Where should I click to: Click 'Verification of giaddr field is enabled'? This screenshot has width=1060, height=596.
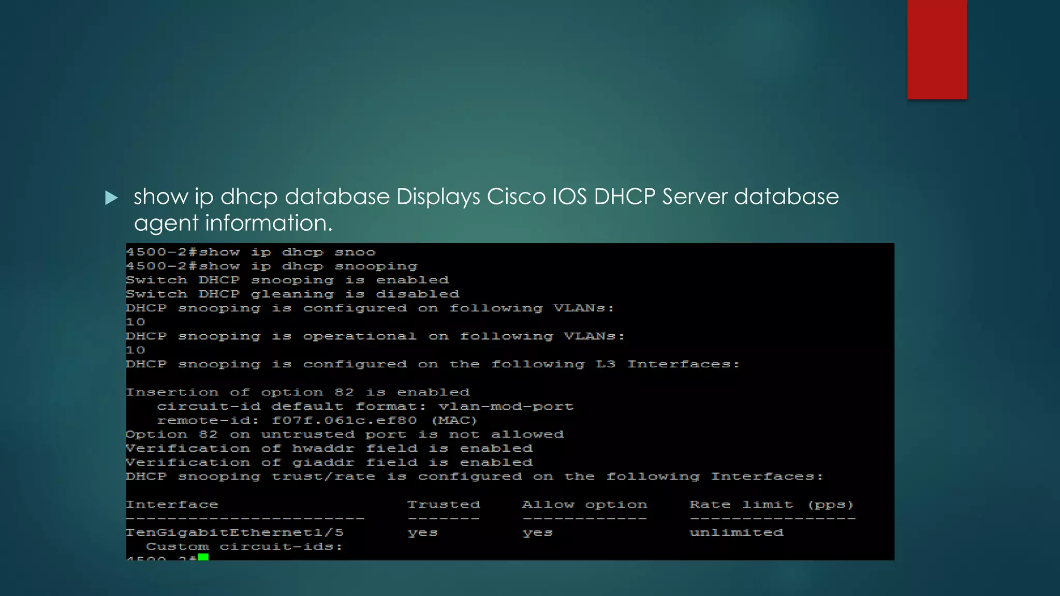(329, 463)
